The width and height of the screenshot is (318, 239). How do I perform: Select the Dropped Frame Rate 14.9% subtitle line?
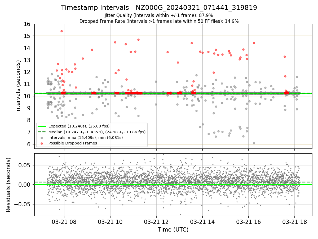pyautogui.click(x=159, y=21)
